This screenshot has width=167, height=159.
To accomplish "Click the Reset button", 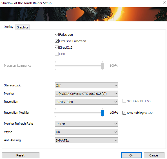I will click(21, 155).
